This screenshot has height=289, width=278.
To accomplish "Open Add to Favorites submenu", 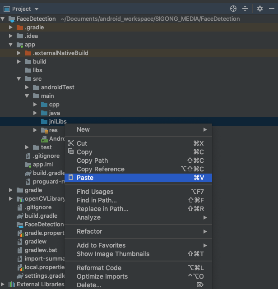I will (x=138, y=245).
